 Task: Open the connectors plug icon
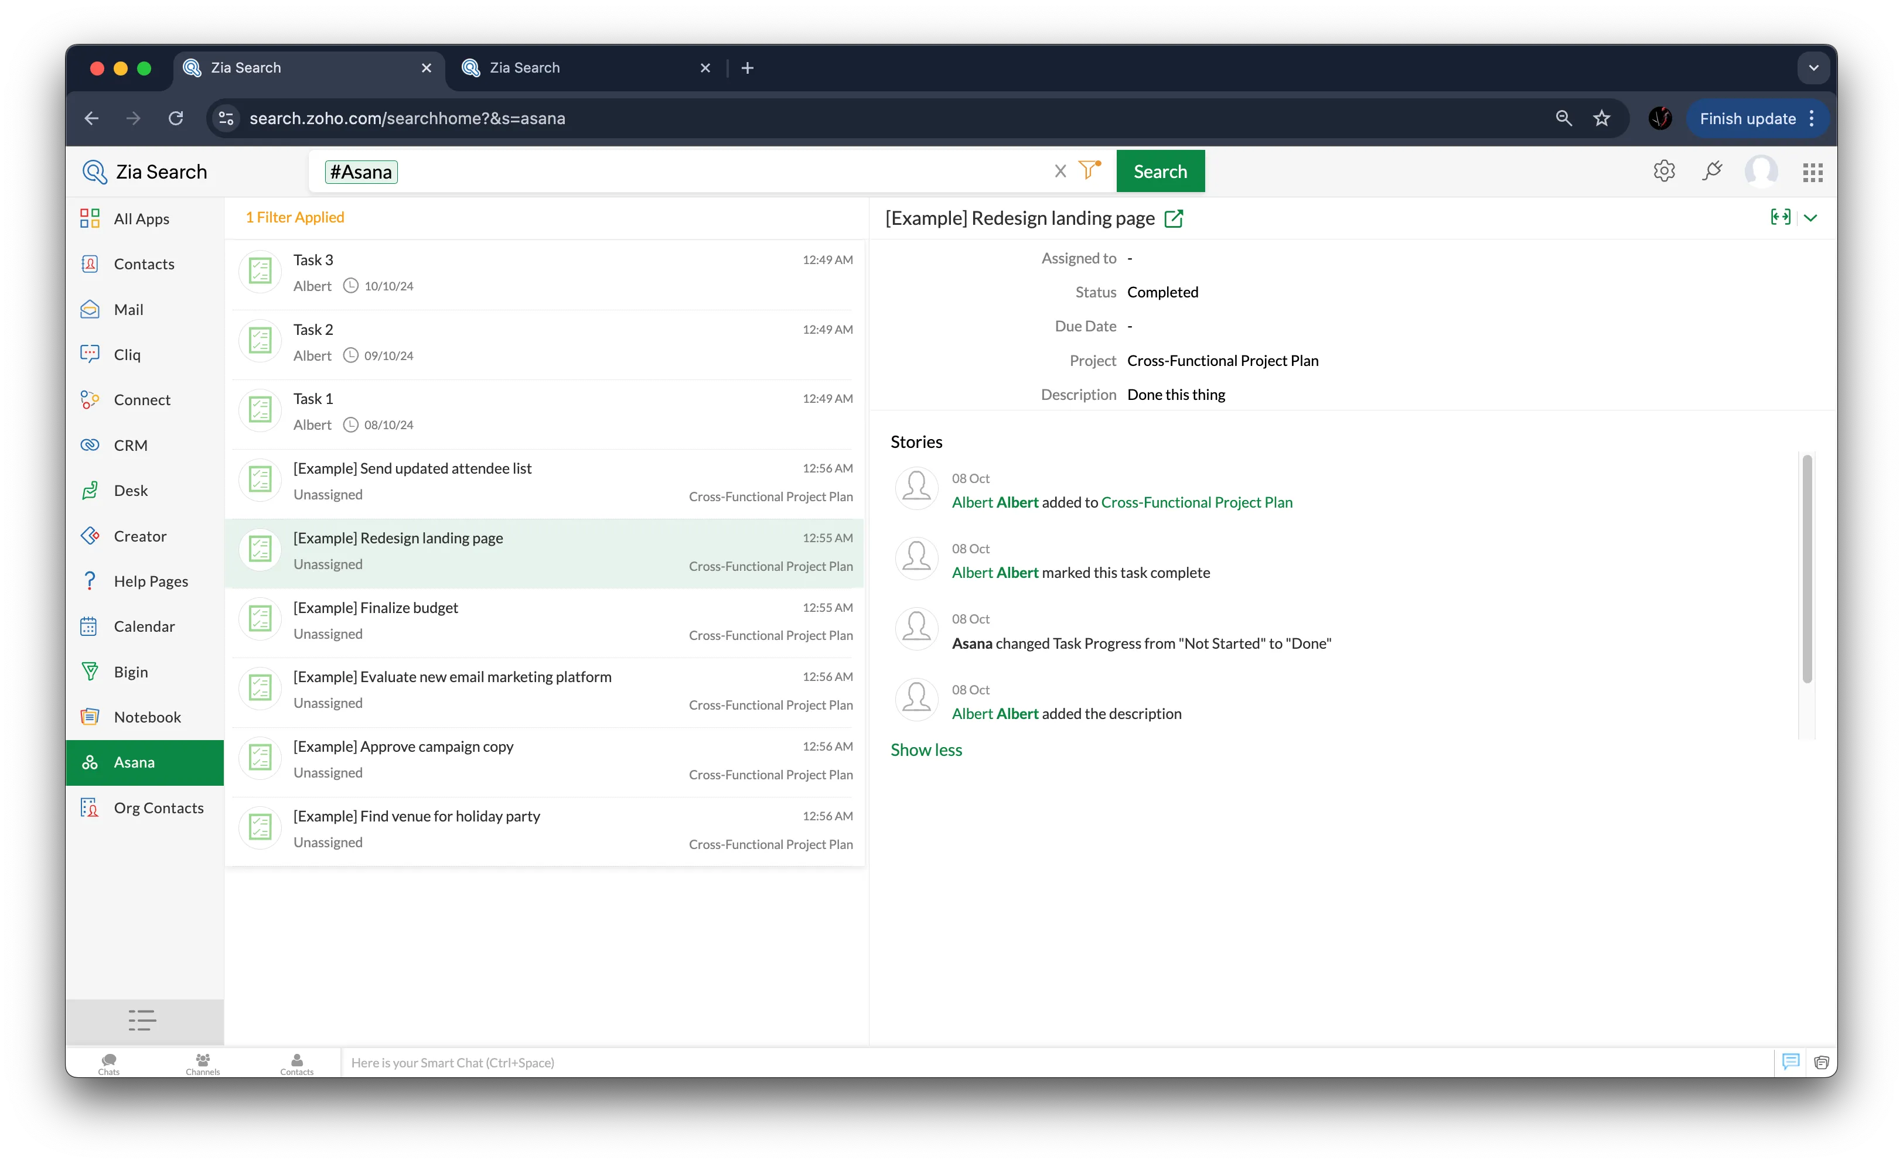pyautogui.click(x=1712, y=172)
